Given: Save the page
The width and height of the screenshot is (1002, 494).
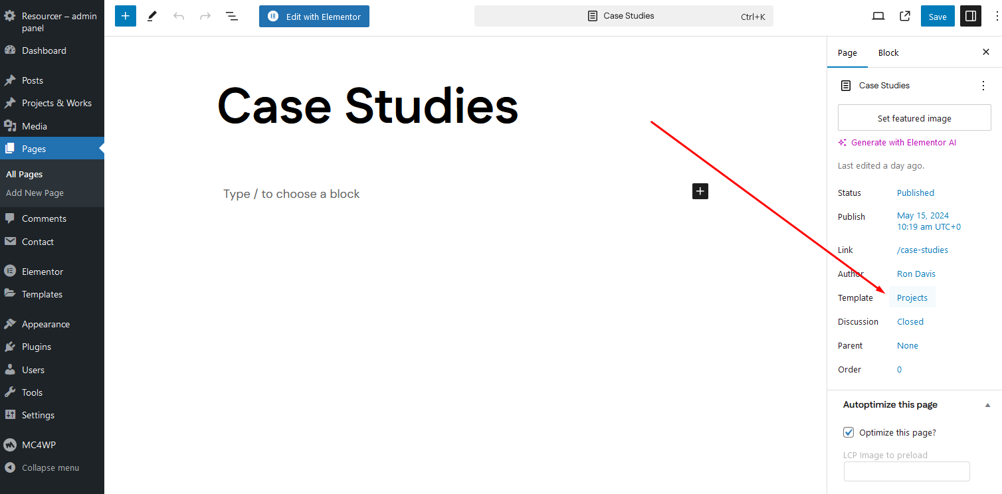Looking at the screenshot, I should [938, 16].
